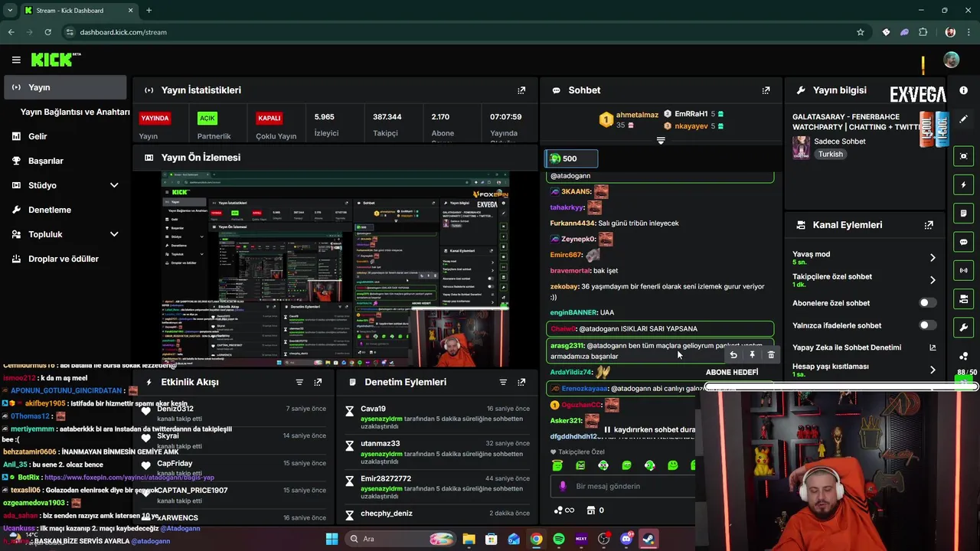980x551 pixels.
Task: Click the purple microphone icon in message box
Action: coord(563,486)
